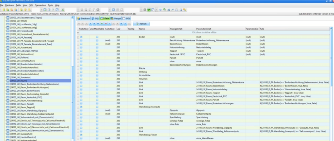Viewport: 334px width, 141px height.
Task: Switch to the SQL tab
Action: (x=95, y=19)
